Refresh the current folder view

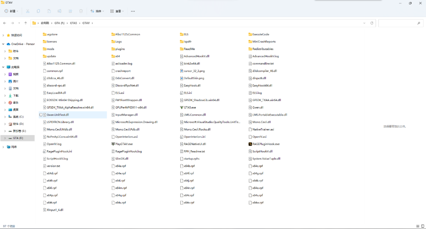point(371,23)
